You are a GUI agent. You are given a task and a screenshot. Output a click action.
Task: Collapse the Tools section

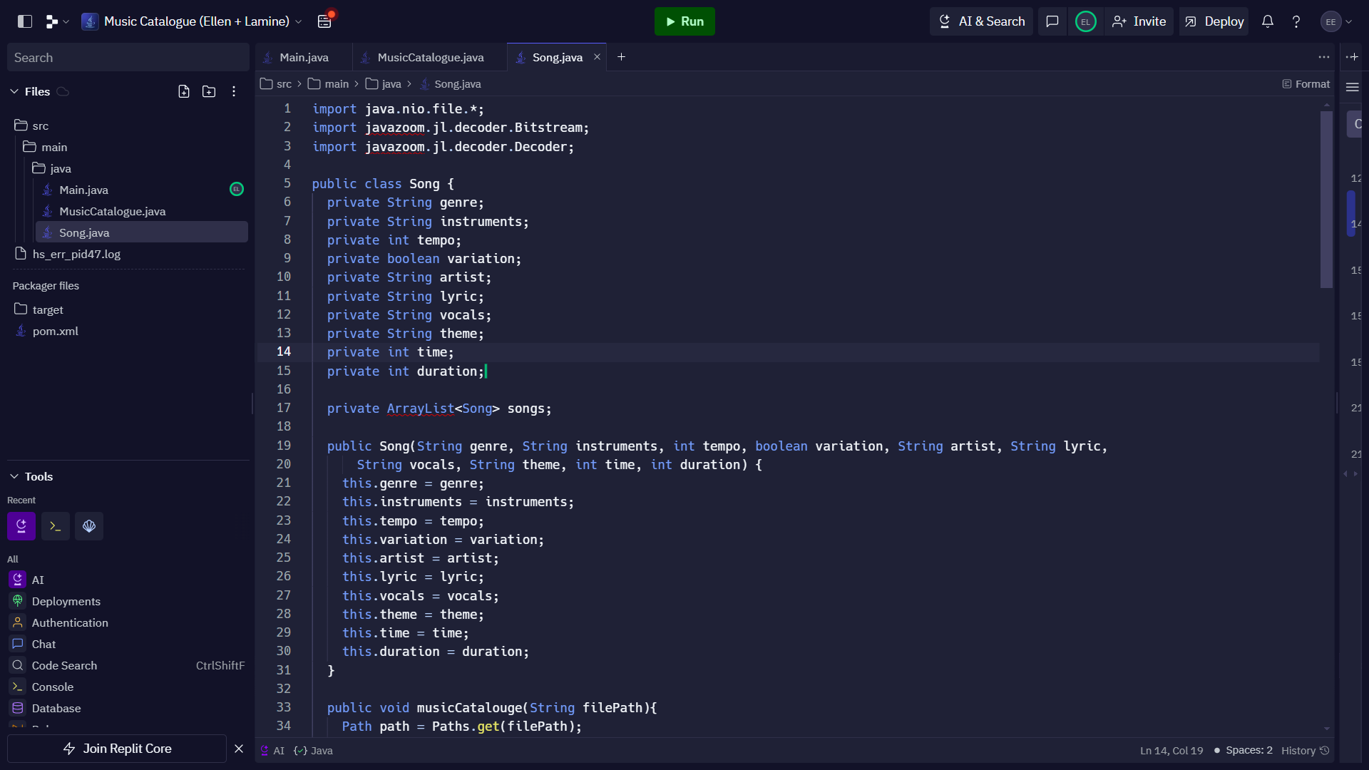14,476
